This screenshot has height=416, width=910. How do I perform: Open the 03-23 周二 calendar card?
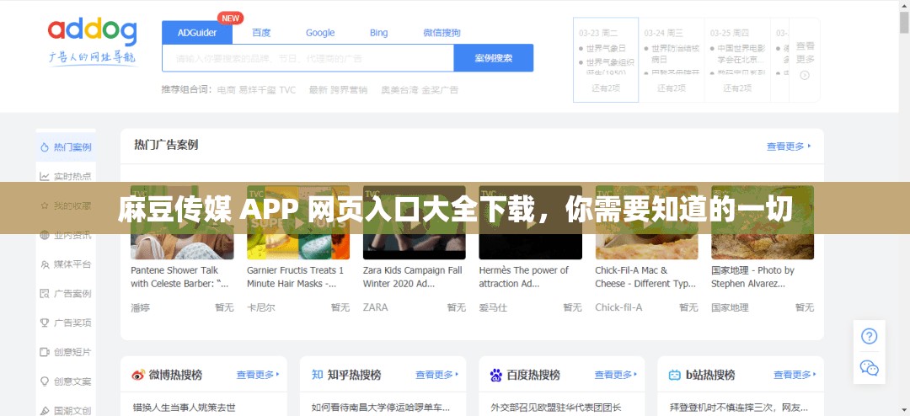tap(606, 61)
